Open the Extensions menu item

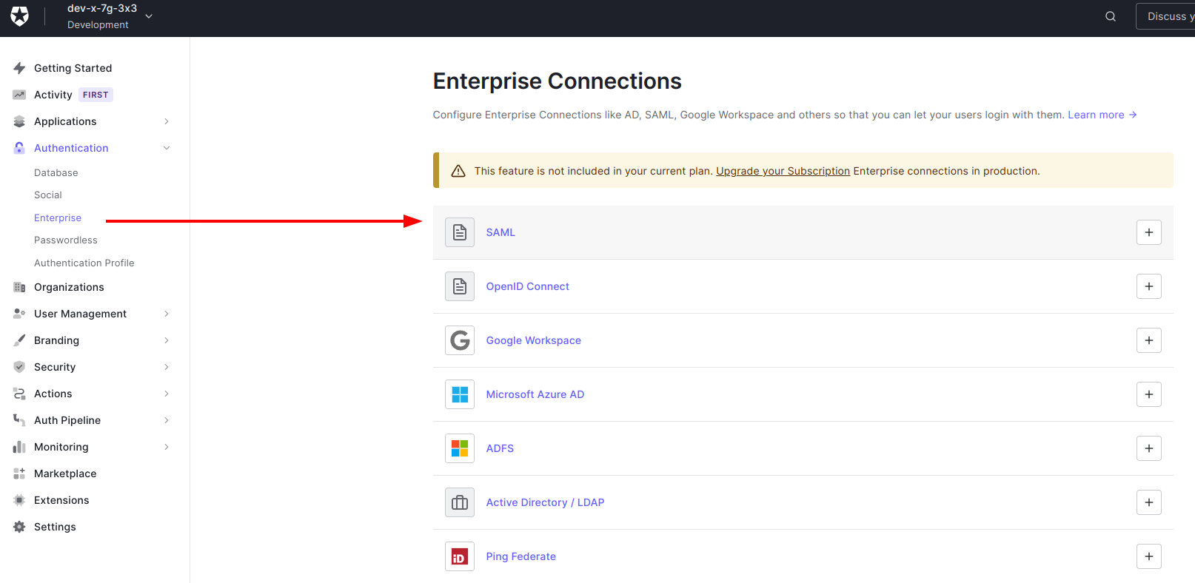click(x=61, y=500)
